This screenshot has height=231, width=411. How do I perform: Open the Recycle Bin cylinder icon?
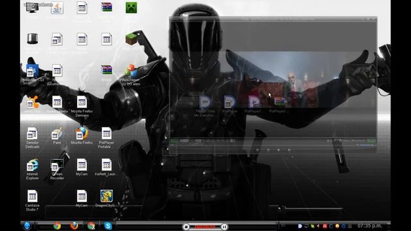click(x=33, y=38)
